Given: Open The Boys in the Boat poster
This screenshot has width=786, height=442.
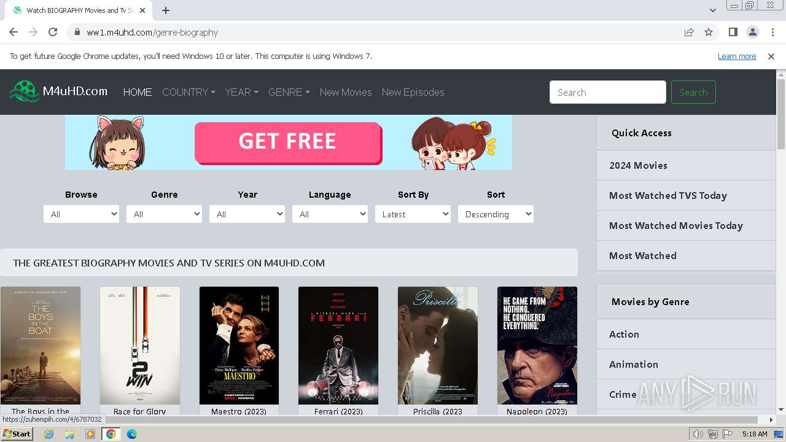Looking at the screenshot, I should click(x=41, y=346).
